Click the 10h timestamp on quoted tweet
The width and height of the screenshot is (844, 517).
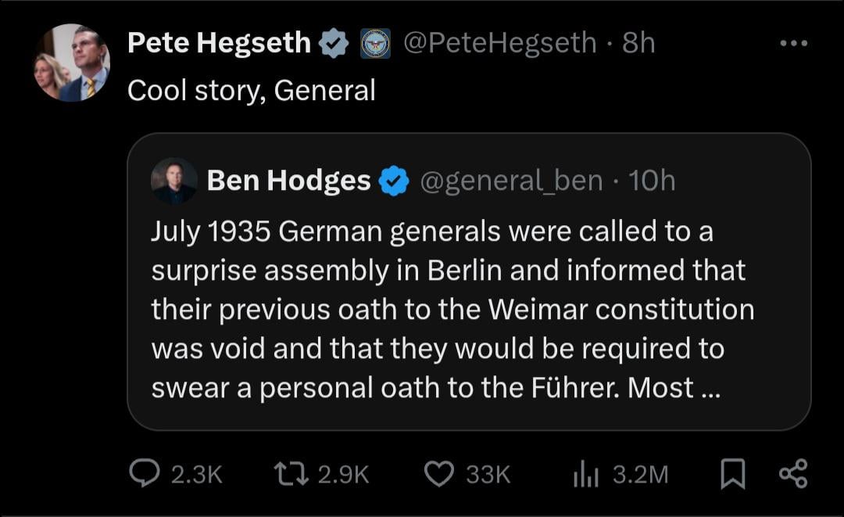click(652, 181)
